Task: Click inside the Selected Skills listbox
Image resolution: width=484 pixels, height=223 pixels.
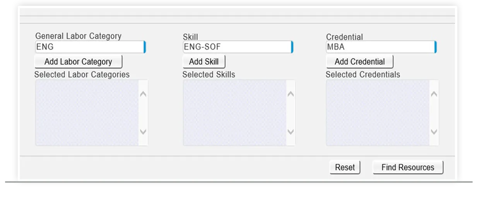Action: pyautogui.click(x=234, y=113)
